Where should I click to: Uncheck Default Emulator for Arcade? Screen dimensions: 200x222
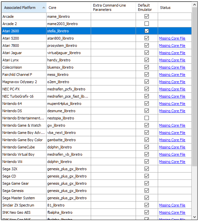[x=147, y=16]
